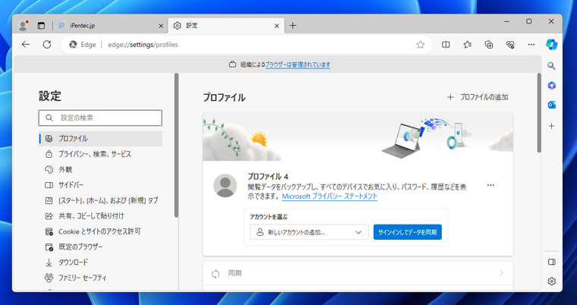Toggle sidebar visibility icon at bottom
Image resolution: width=577 pixels, height=305 pixels.
(551, 262)
